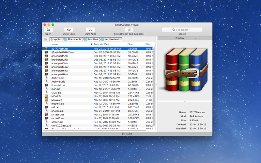The image size is (261, 163).
Task: Click the zip file icon beside Archive.zip
Action: coord(46,78)
